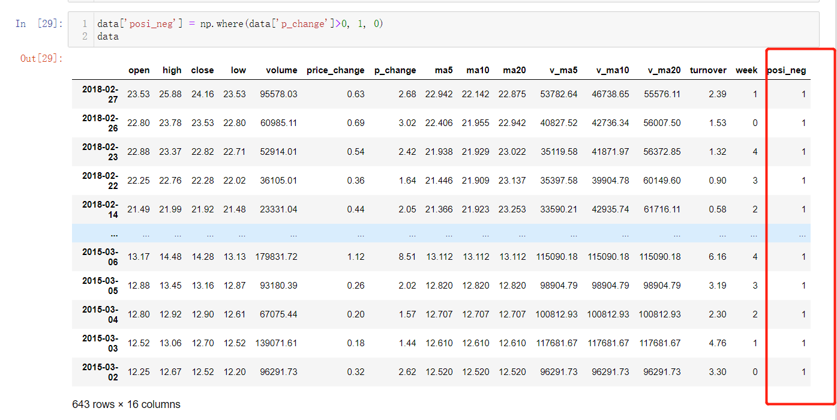
Task: Click the 'volume' column header
Action: 281,70
